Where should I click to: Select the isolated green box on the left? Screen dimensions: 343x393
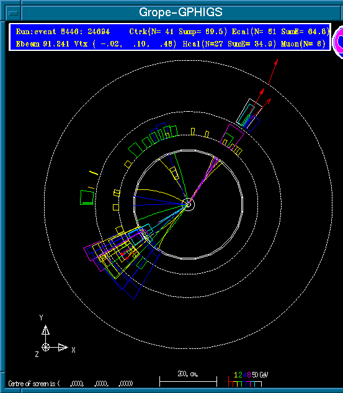(x=87, y=197)
